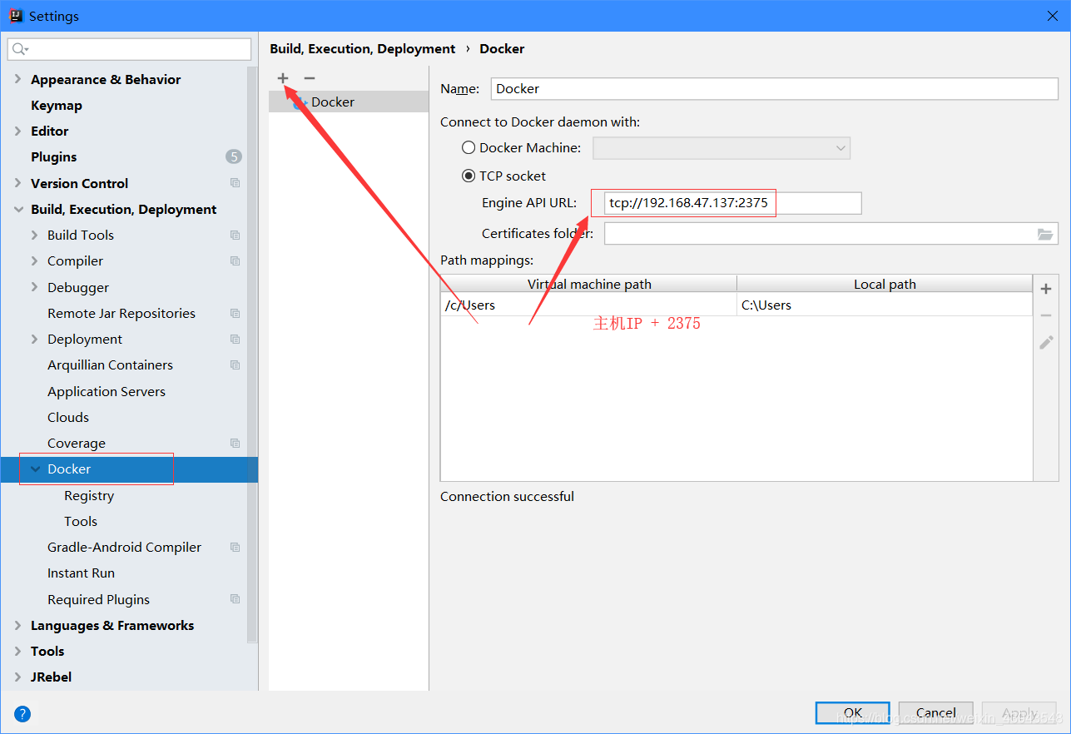This screenshot has width=1071, height=734.
Task: Click the Plugins update count badge
Action: (234, 156)
